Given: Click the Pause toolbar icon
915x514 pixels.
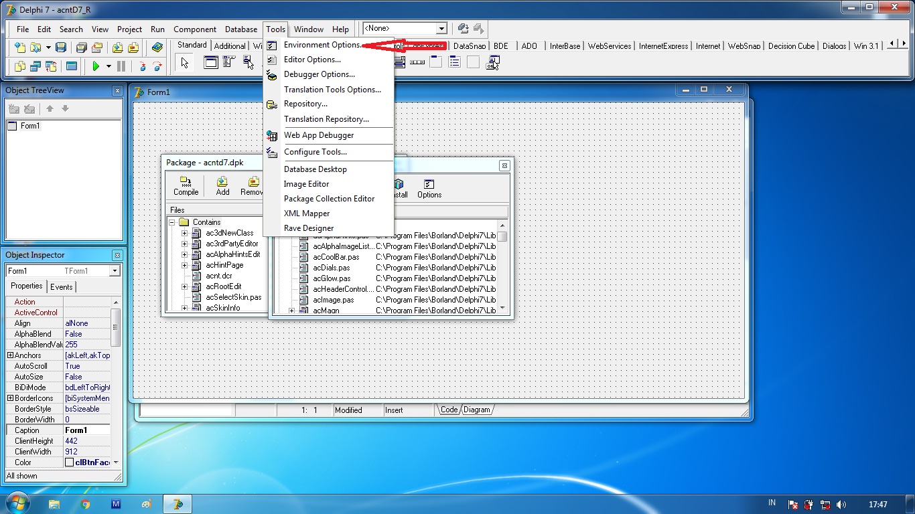Looking at the screenshot, I should coord(121,66).
